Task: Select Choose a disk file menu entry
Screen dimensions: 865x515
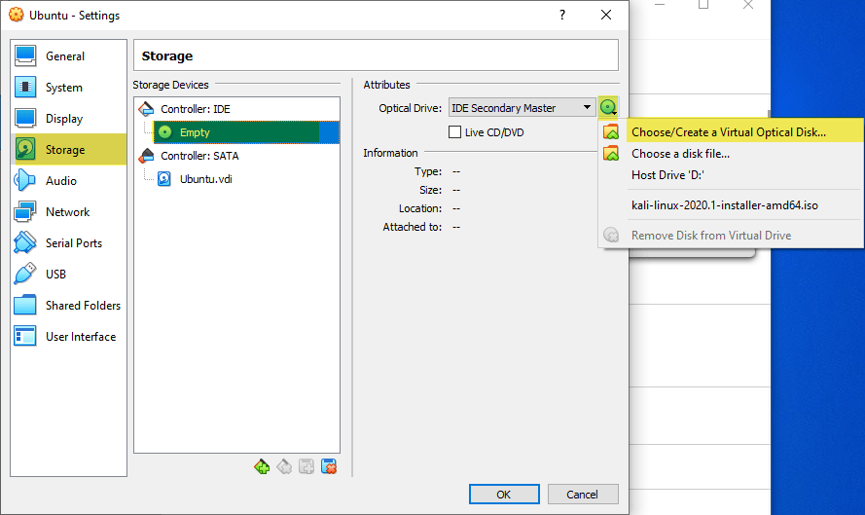Action: (x=731, y=154)
